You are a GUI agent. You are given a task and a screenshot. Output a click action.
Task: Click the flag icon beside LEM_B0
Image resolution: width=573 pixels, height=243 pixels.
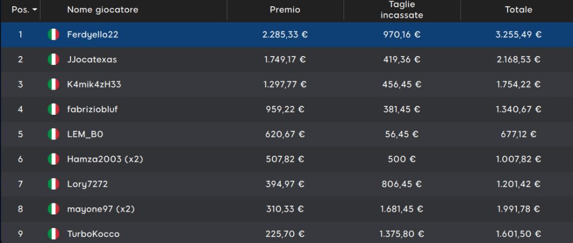coord(53,134)
